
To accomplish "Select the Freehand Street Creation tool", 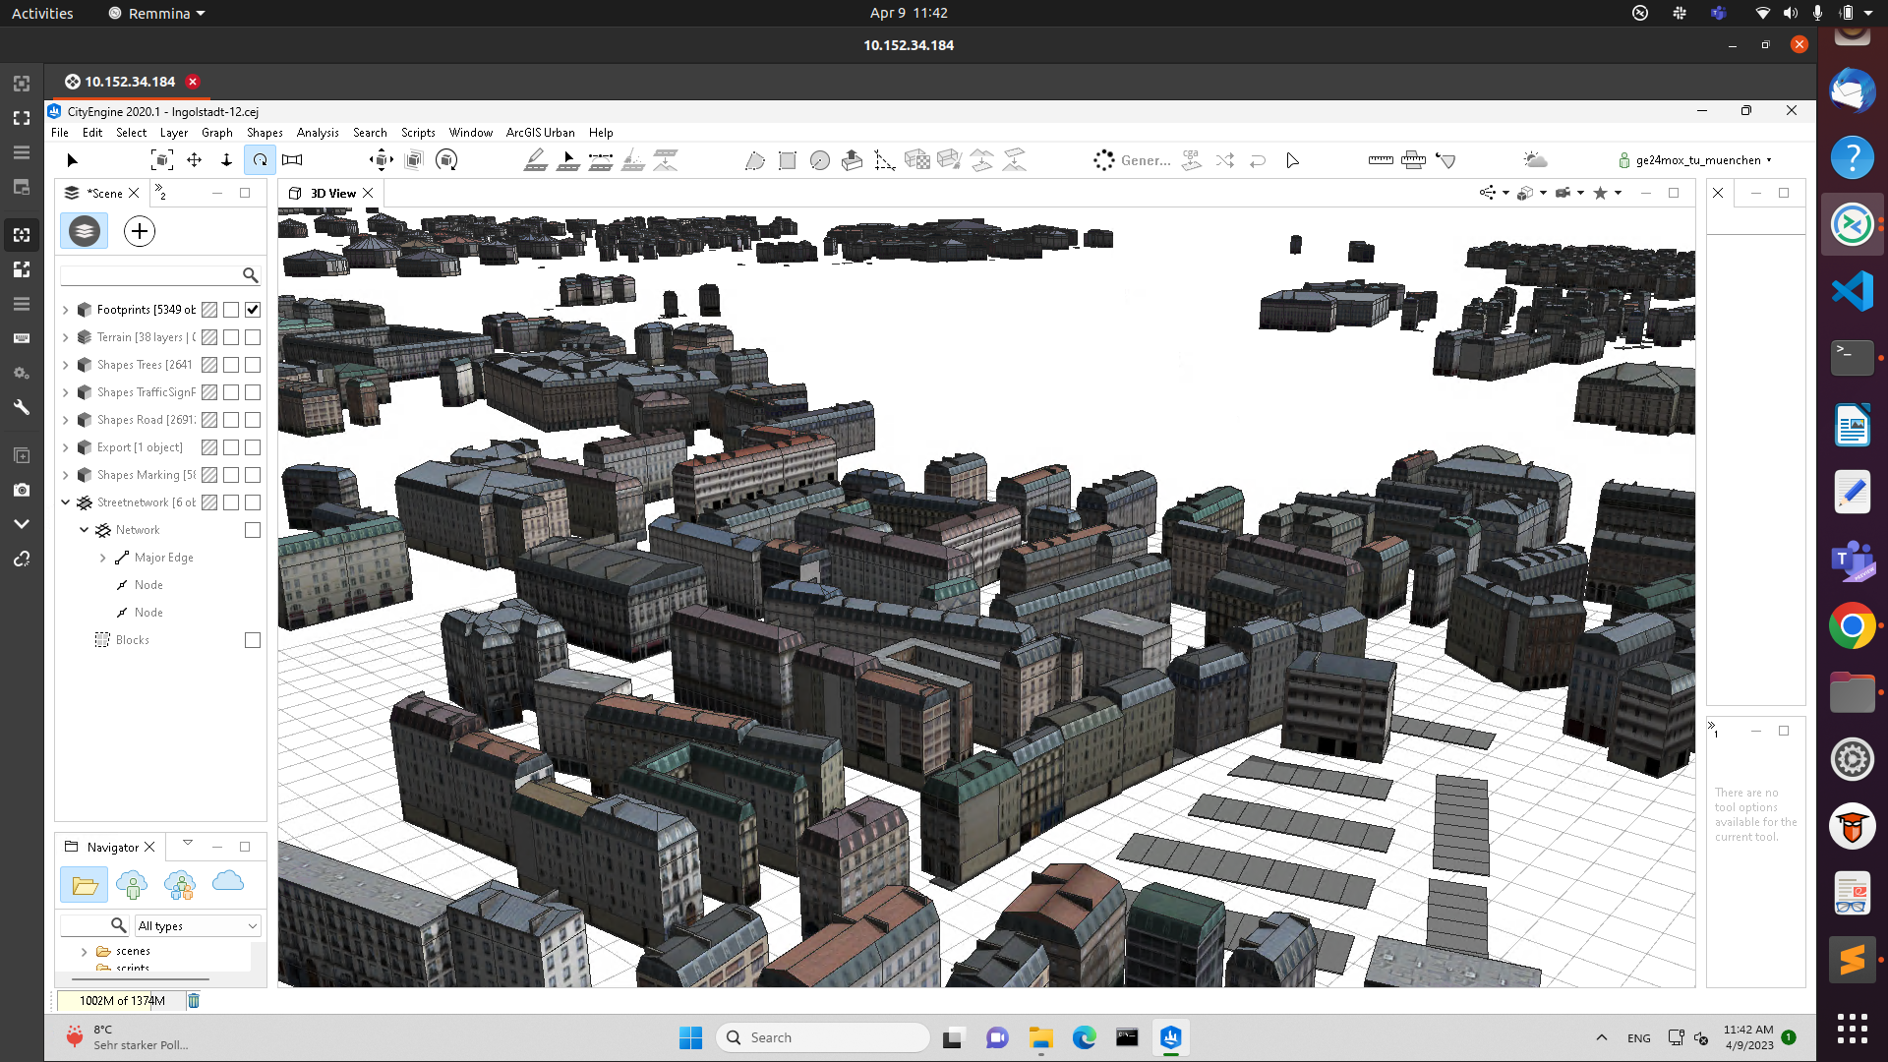I will 567,160.
